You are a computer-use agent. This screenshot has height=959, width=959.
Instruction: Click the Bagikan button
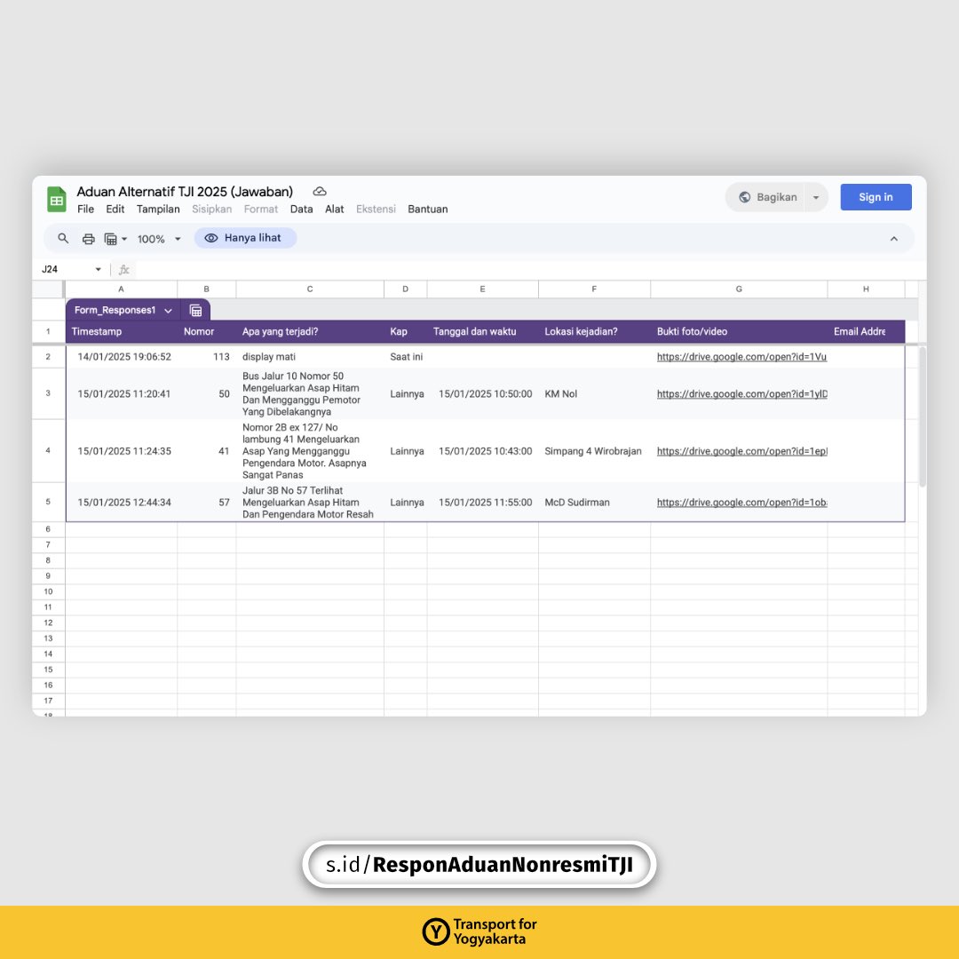(x=767, y=197)
